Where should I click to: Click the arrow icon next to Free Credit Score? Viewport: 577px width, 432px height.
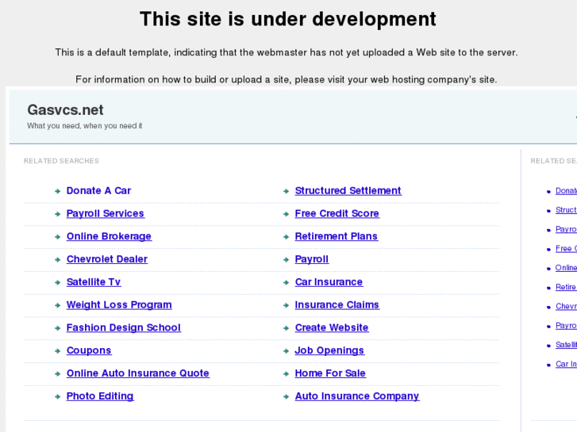point(286,214)
